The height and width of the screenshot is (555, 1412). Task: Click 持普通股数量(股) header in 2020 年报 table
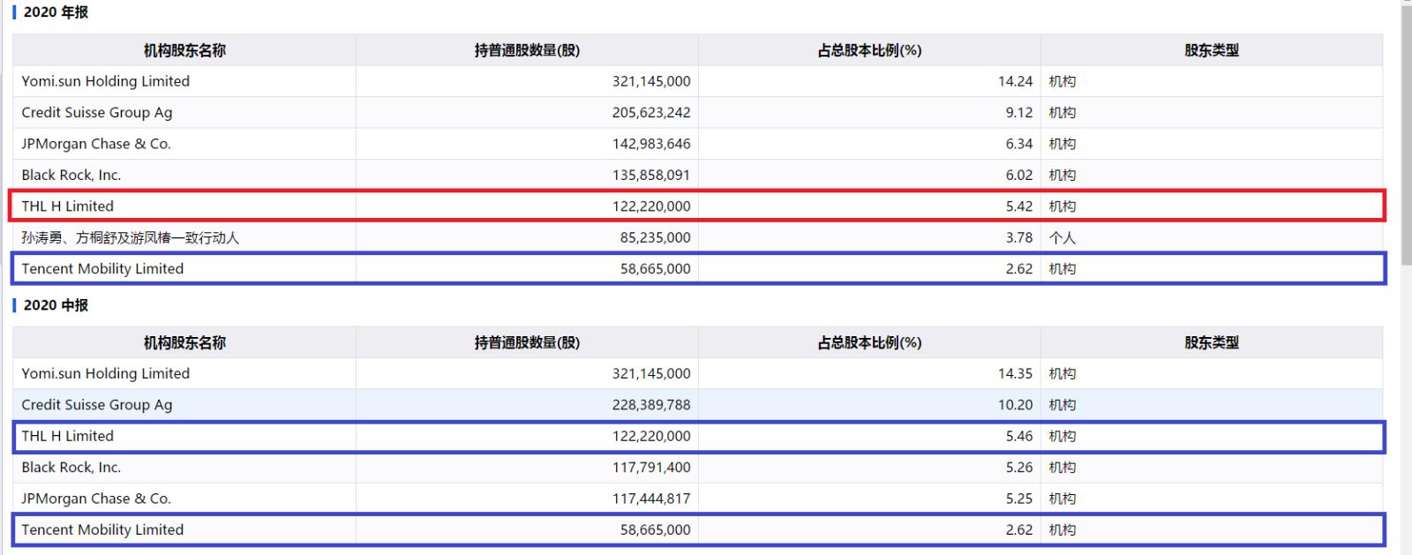527,50
